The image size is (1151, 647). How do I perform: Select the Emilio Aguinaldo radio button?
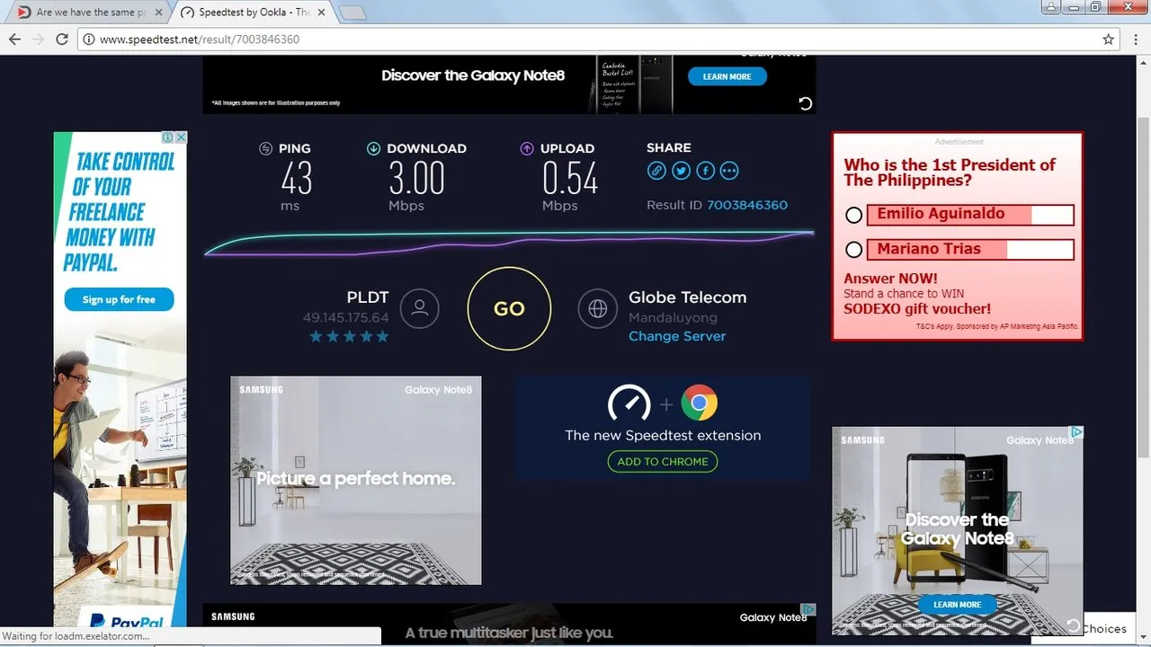[x=854, y=215]
